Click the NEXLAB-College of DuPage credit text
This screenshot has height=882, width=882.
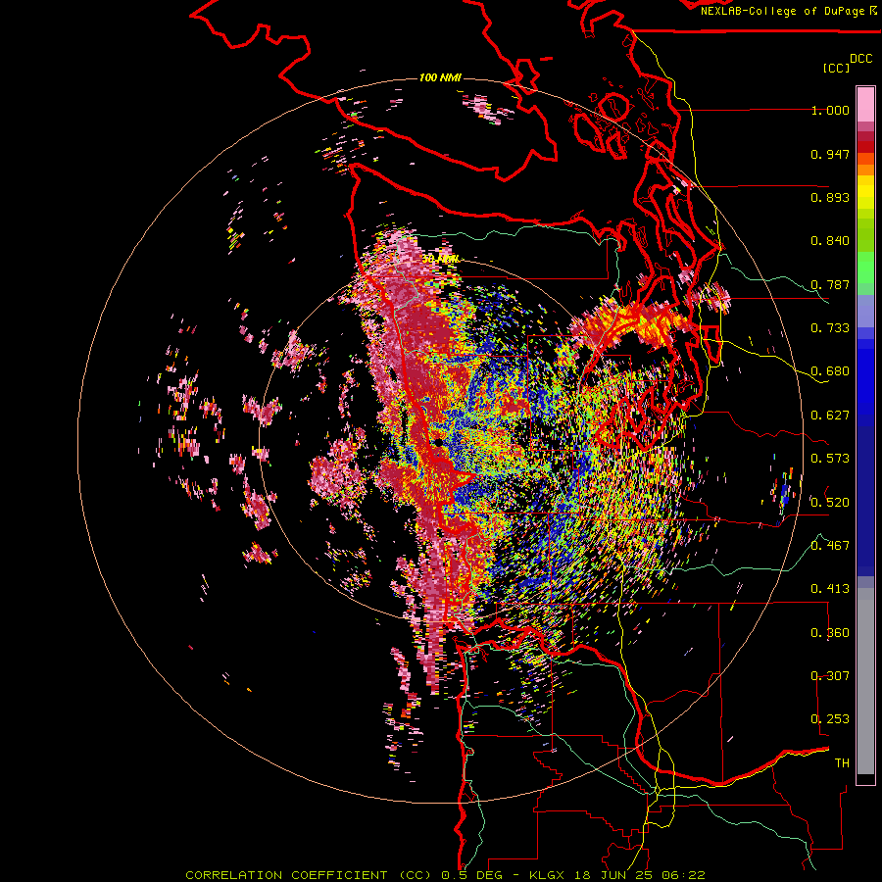point(783,11)
